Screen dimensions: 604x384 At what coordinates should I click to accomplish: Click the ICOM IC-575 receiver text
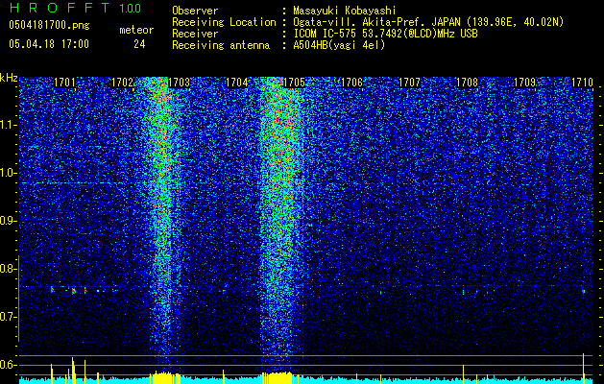(x=385, y=34)
